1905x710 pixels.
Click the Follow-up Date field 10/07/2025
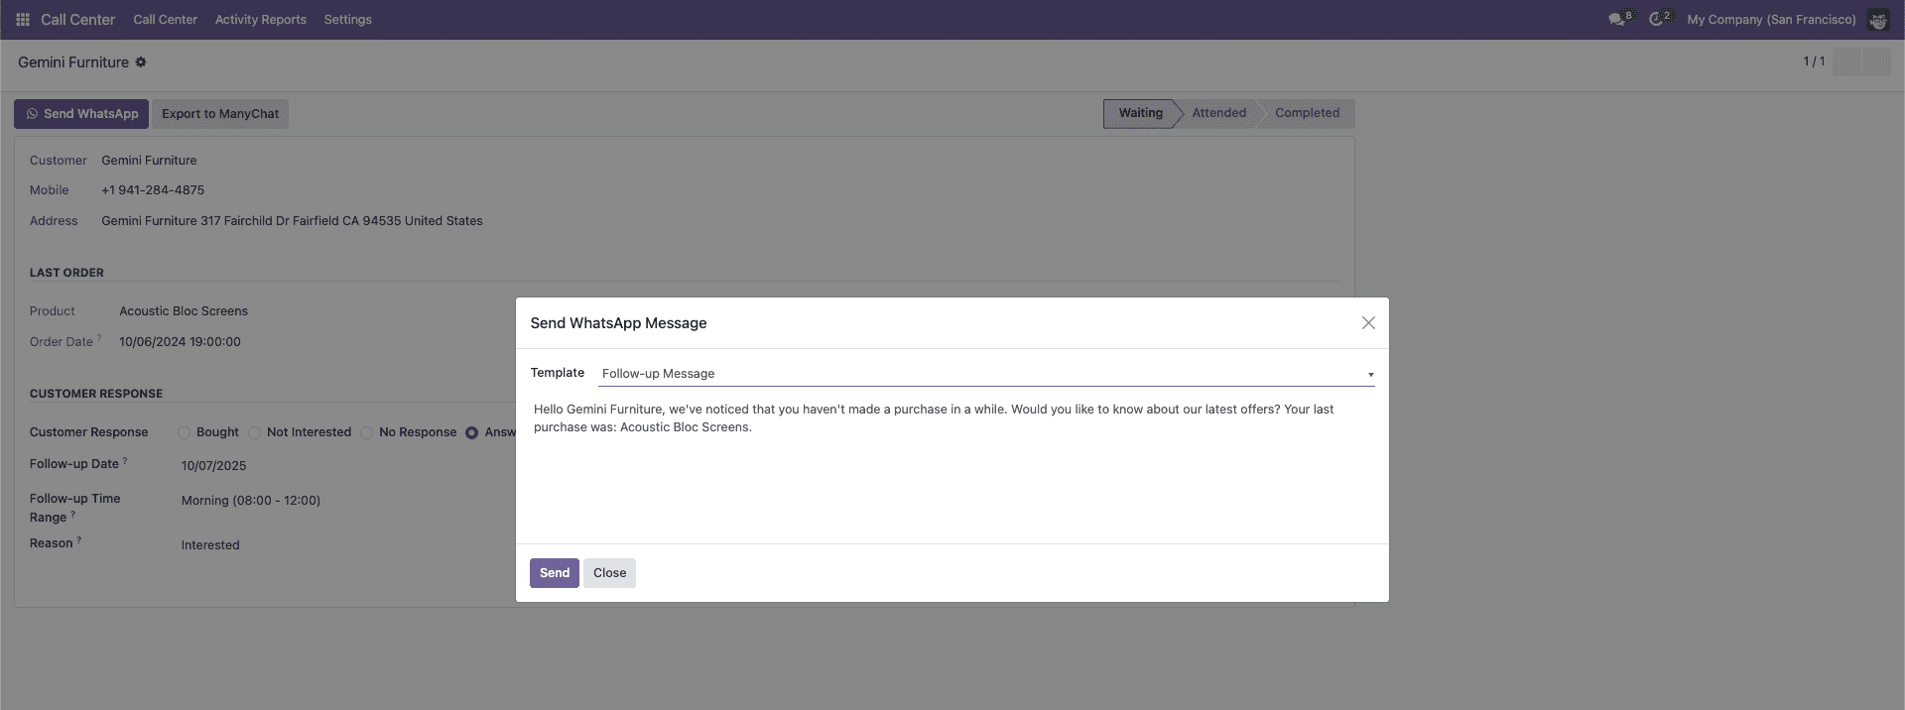(213, 466)
